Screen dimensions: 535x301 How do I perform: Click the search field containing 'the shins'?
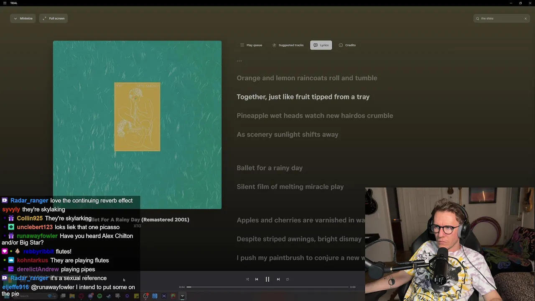pos(502,18)
